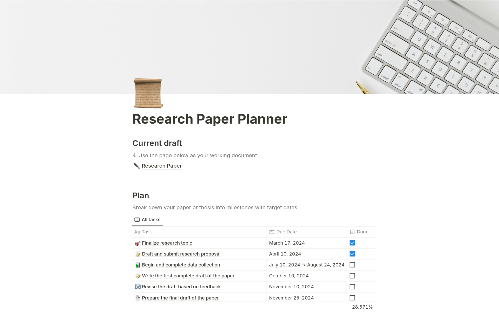Select the All tasks tab view

(x=147, y=219)
